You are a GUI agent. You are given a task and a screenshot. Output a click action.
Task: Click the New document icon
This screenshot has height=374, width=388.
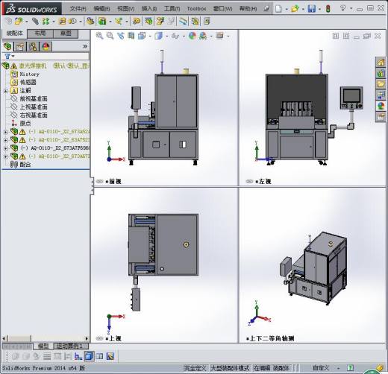click(278, 9)
